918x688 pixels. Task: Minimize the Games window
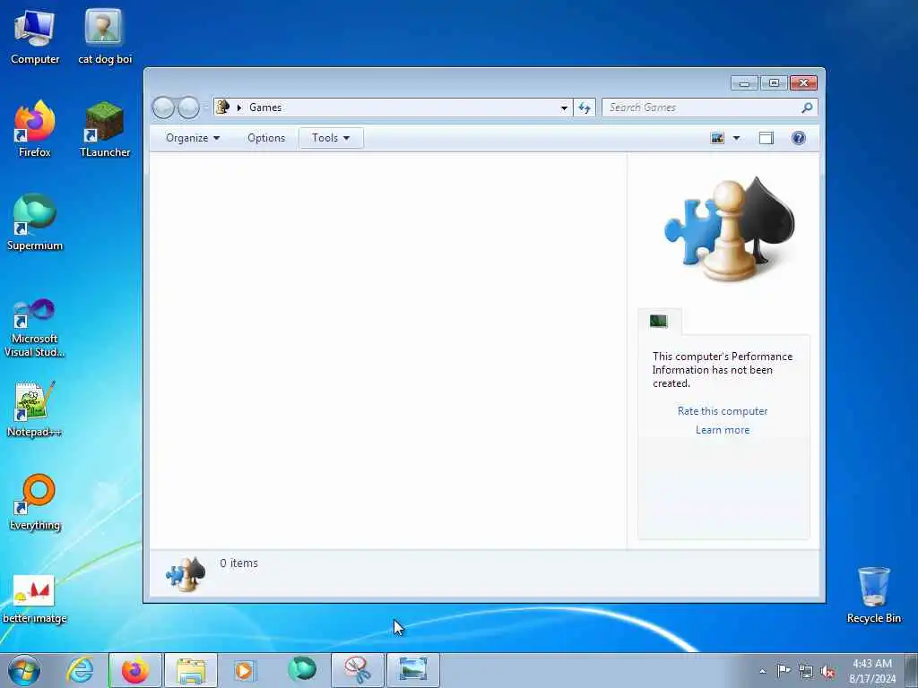click(744, 83)
